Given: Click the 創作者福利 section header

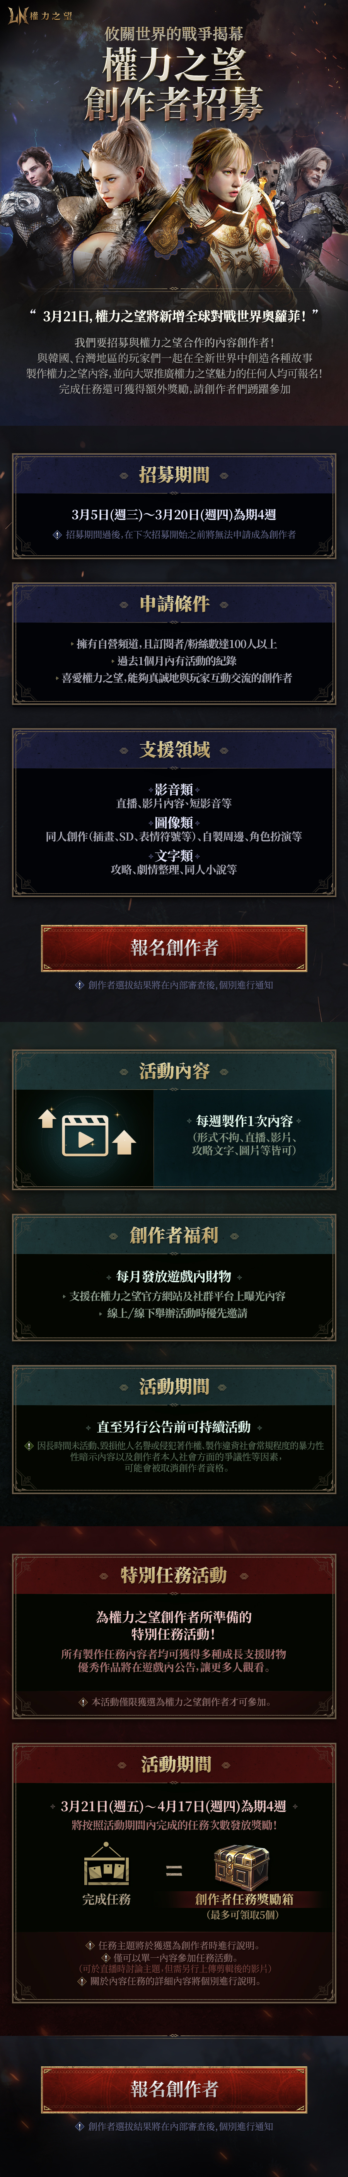Looking at the screenshot, I should [174, 1235].
